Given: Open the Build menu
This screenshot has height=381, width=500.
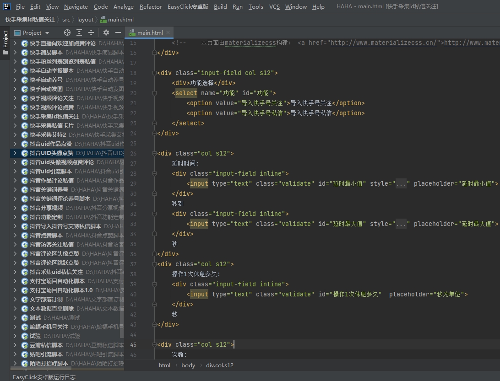Looking at the screenshot, I should pos(220,7).
